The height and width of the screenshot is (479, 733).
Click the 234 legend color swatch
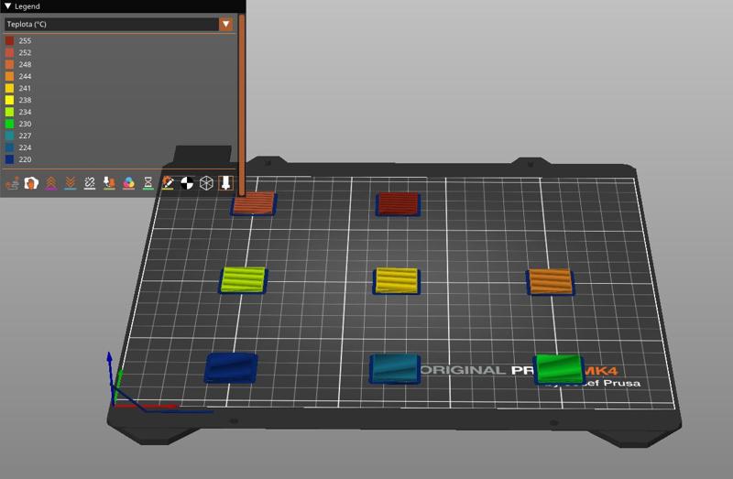[9, 112]
